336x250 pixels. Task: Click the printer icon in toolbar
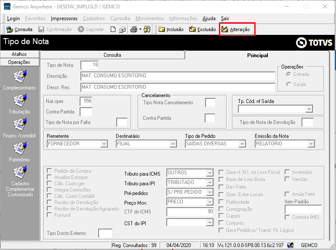tap(134, 29)
